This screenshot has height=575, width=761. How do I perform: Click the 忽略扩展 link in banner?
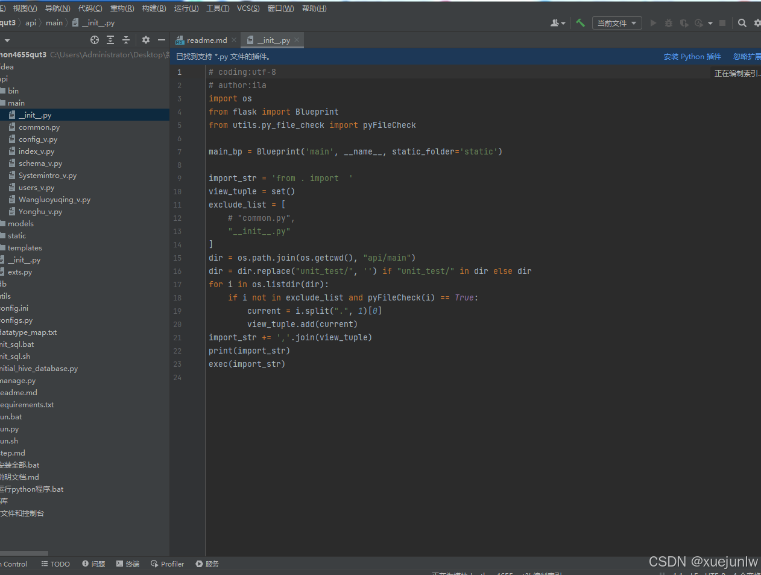[x=747, y=57]
